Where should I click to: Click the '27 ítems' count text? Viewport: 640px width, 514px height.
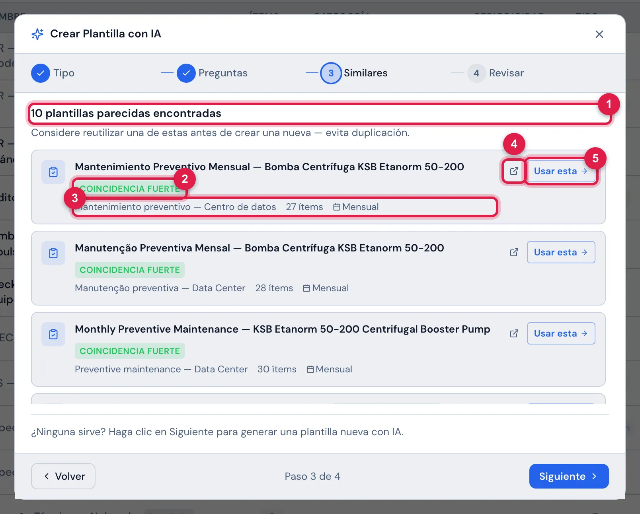(304, 207)
